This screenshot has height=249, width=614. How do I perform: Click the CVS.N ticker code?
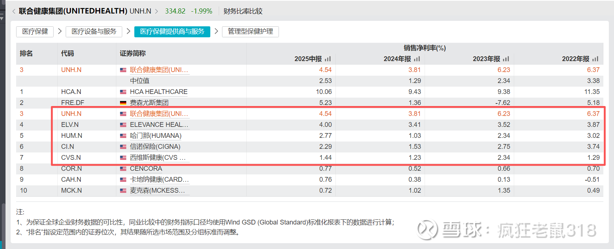tap(71, 158)
